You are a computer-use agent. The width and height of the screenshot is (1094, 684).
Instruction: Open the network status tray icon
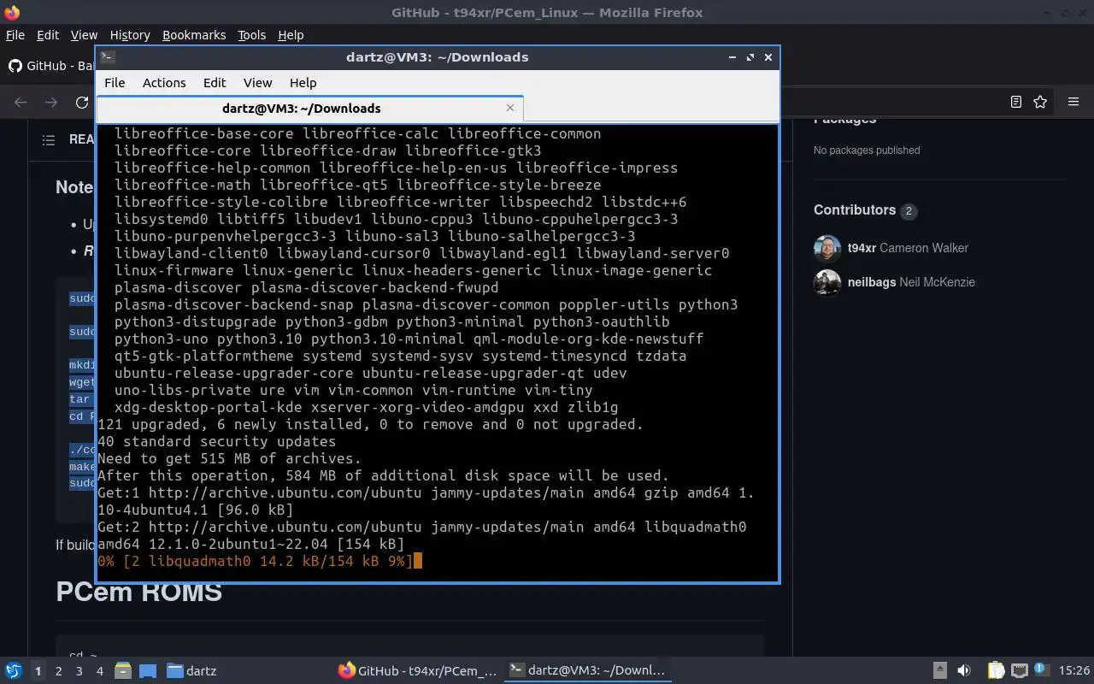coord(1019,670)
